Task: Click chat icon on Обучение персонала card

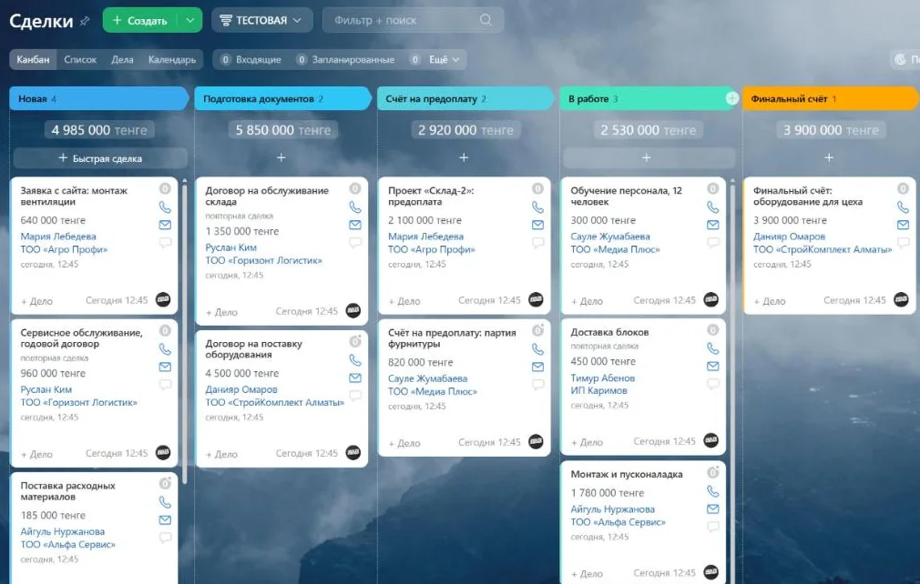Action: [713, 243]
